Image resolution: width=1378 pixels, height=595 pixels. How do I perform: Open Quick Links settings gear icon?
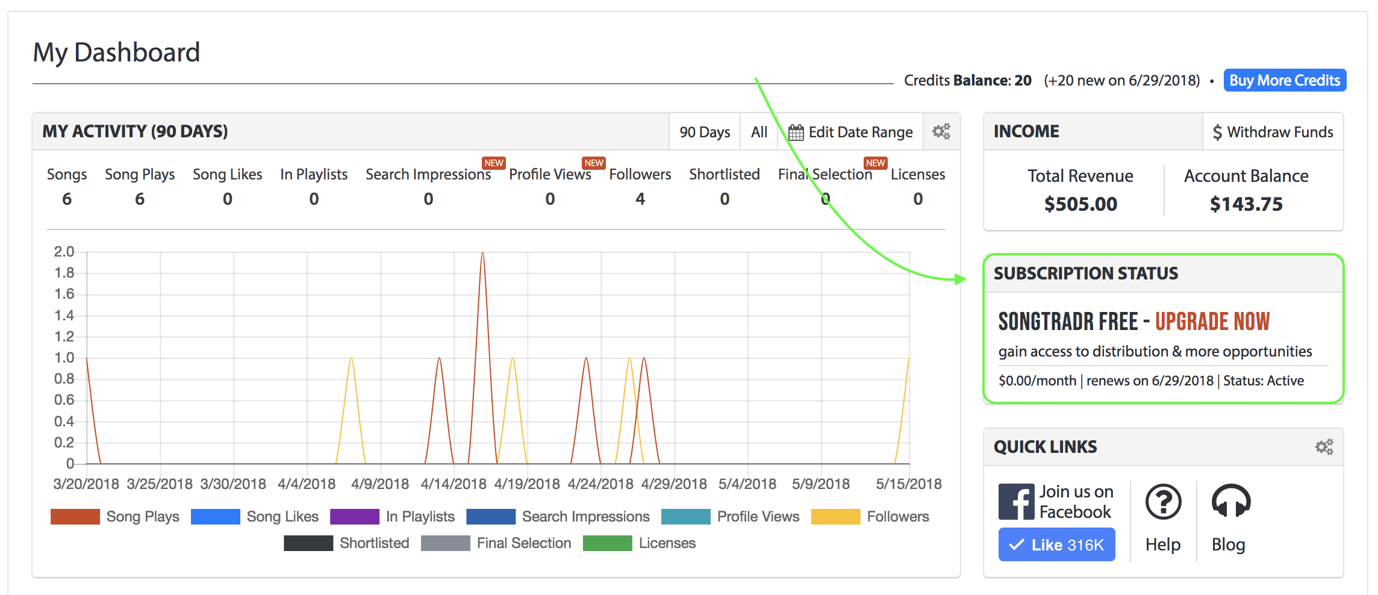1324,446
